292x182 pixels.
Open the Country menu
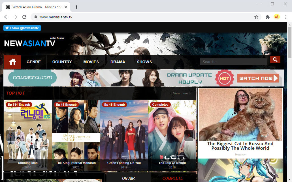point(62,62)
